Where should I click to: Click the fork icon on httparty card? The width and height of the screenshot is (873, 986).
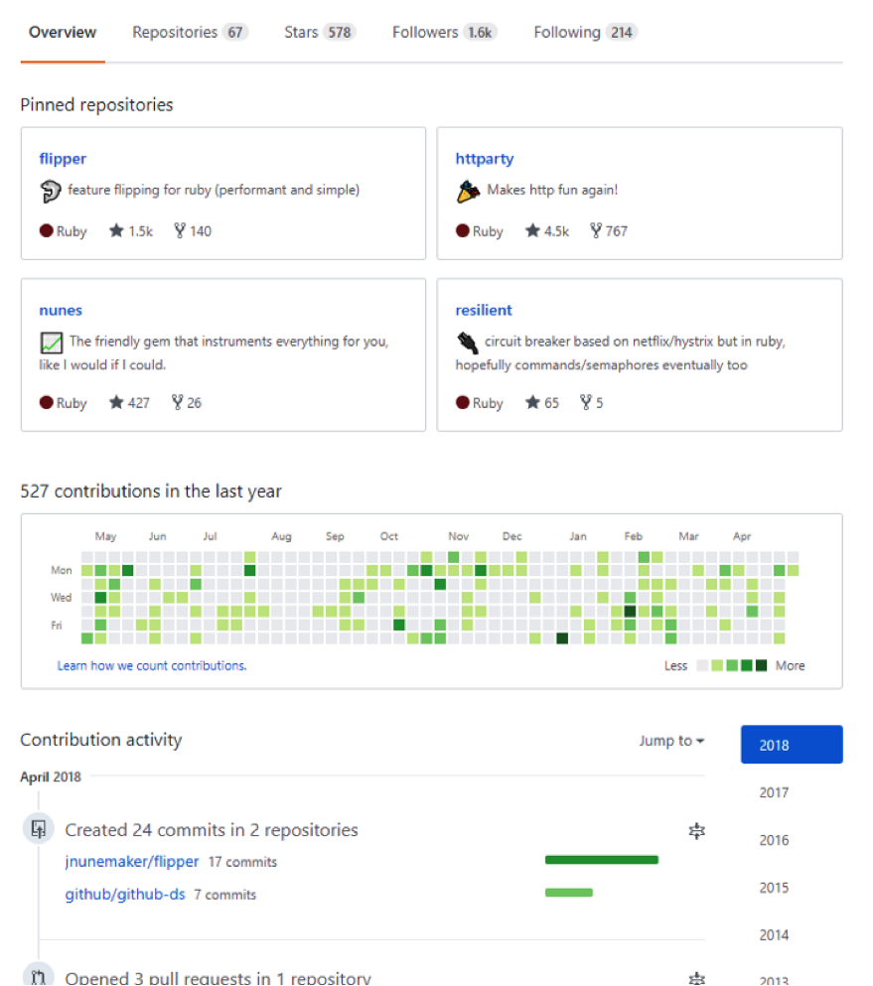[x=596, y=231]
